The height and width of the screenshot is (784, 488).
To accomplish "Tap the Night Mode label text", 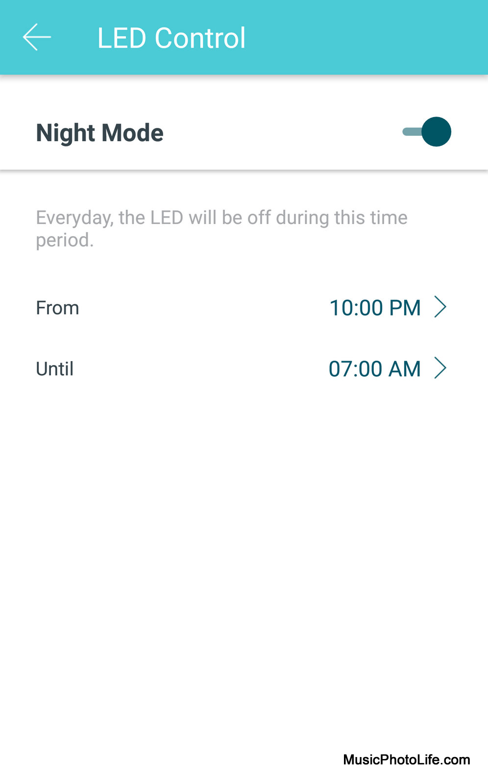I will coord(99,133).
